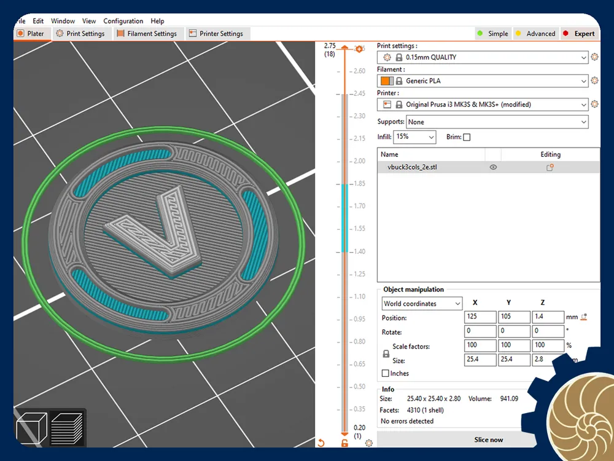Viewport: 614px width, 461px height.
Task: Open the layer slider settings gear
Action: point(369,443)
